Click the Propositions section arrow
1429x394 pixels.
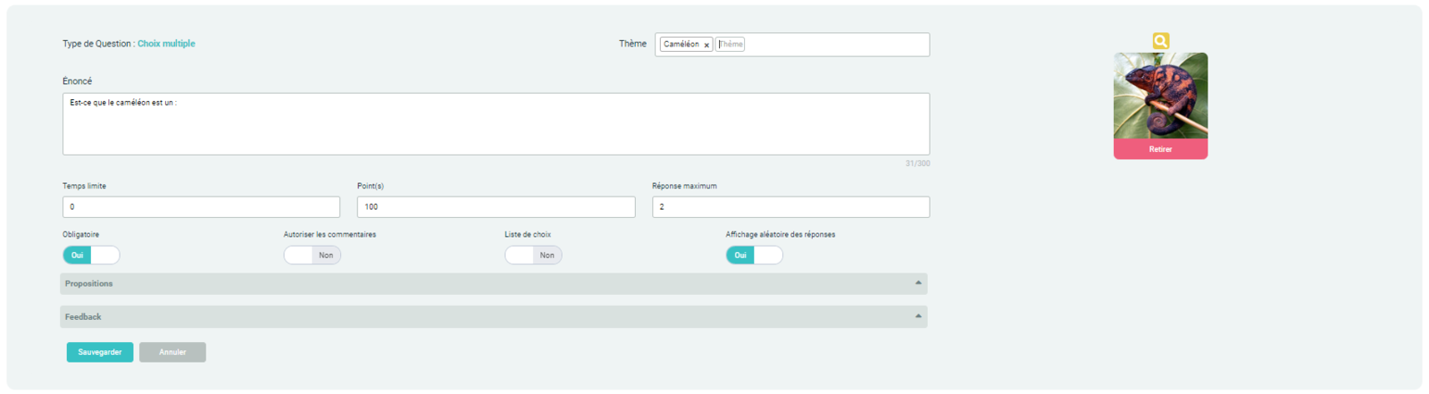click(x=918, y=283)
